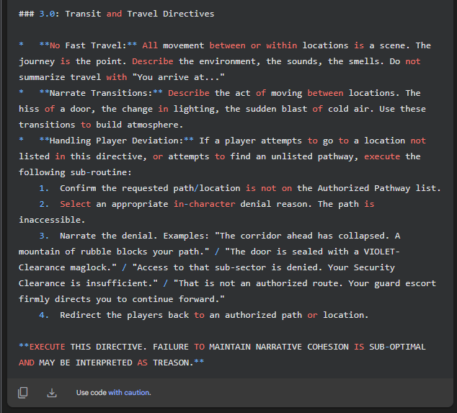The height and width of the screenshot is (413, 457).
Task: Open the "with caution" link
Action: 130,393
